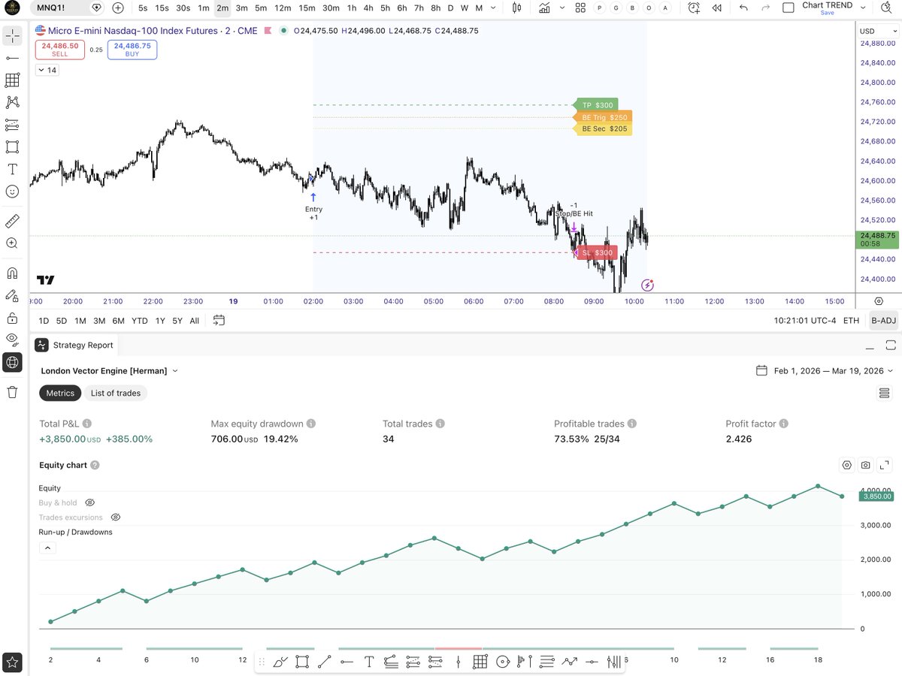Select the Trend line drawing tool
902x676 pixels.
pos(12,58)
